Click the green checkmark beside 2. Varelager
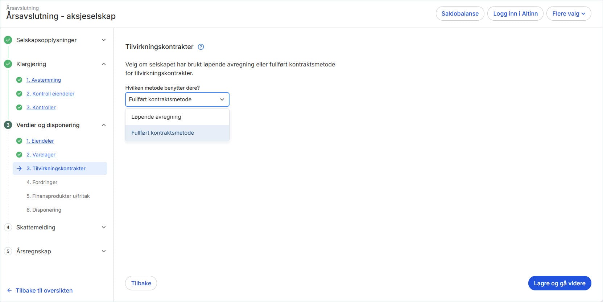 click(19, 155)
